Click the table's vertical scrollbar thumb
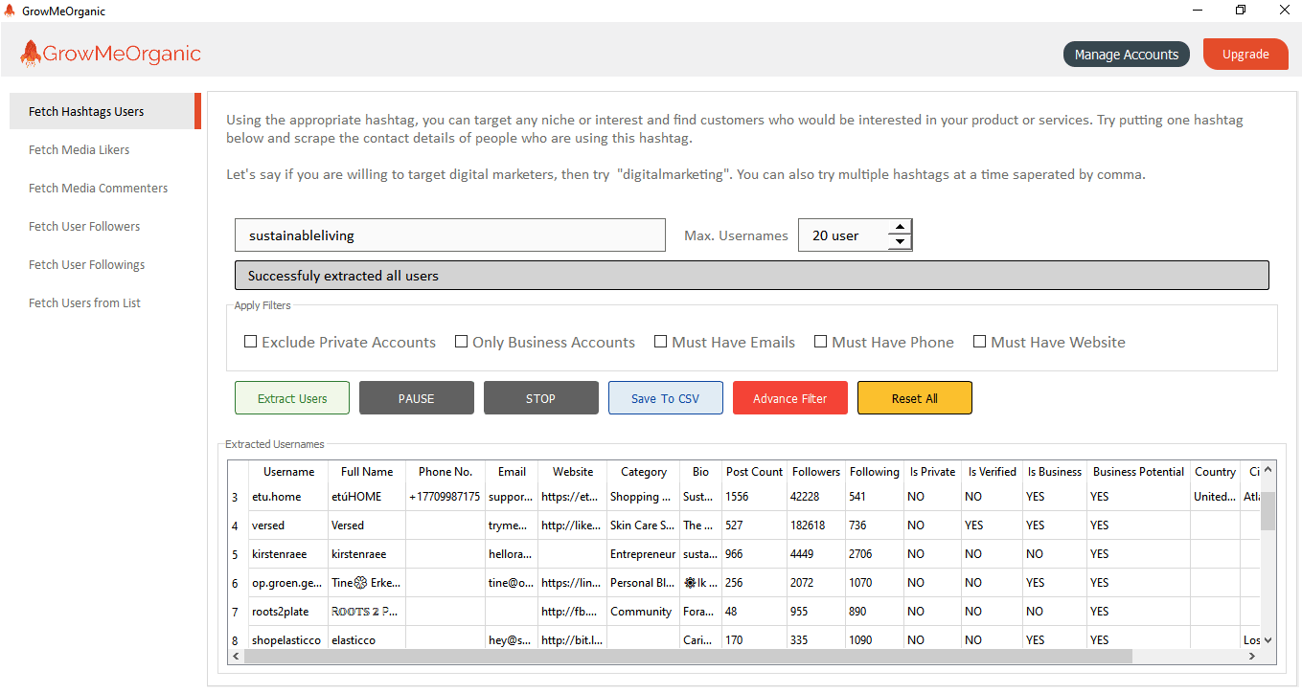 point(1268,511)
